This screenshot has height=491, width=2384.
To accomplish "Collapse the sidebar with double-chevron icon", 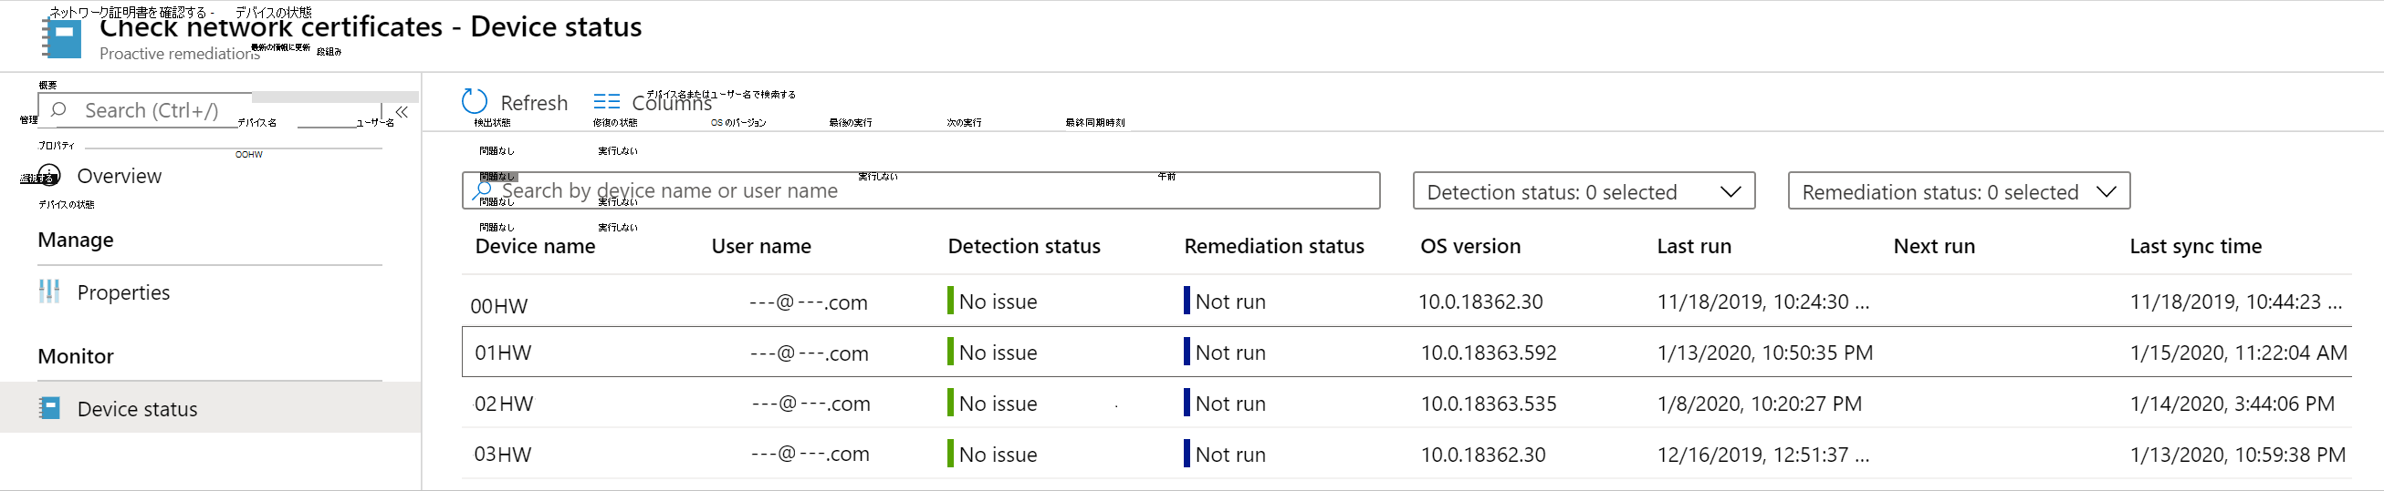I will pos(402,112).
